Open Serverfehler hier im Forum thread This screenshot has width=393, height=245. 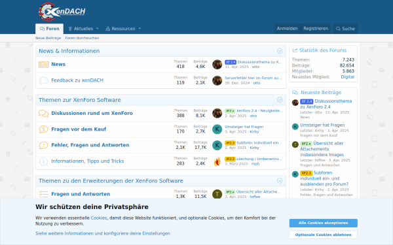click(x=253, y=78)
